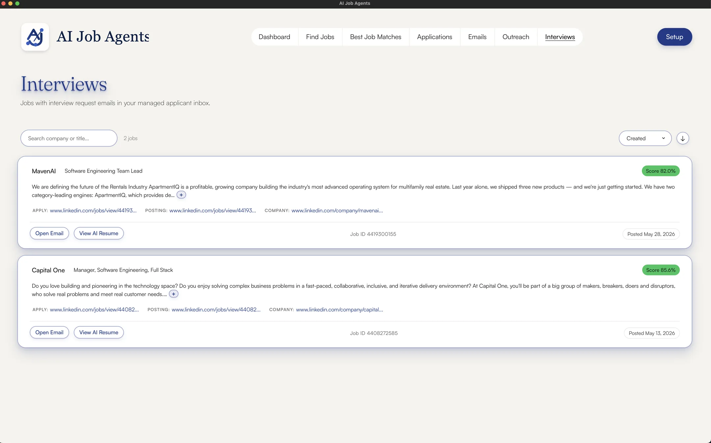Click Manager, Software Engineering, Full Stack title
This screenshot has height=443, width=711.
point(123,270)
